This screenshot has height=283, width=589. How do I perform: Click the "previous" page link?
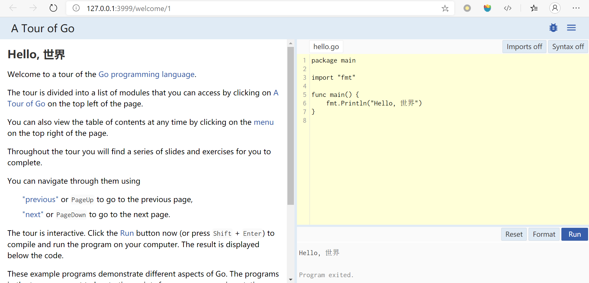click(x=40, y=200)
